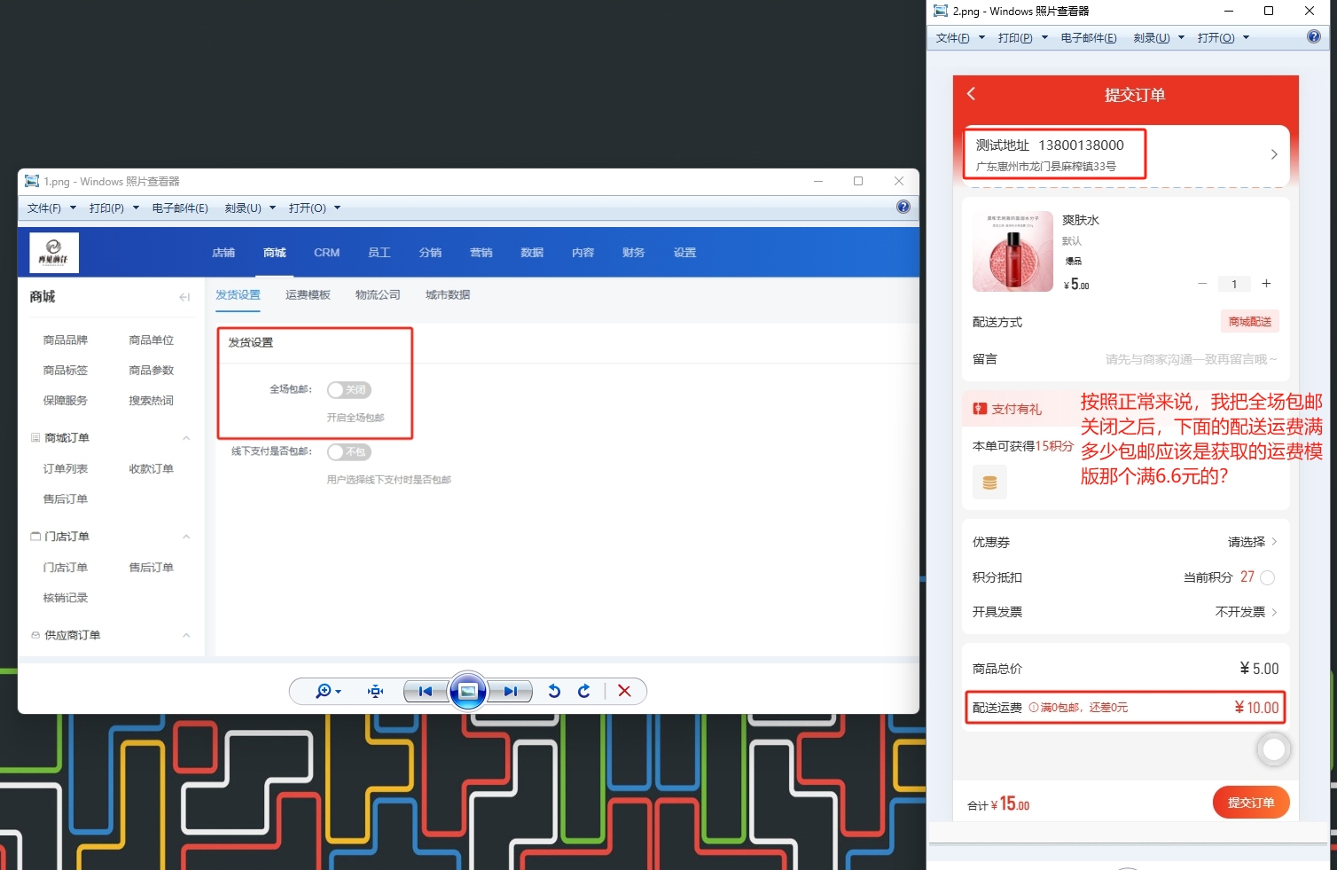Switch to the 运费模板 tab
Screen dimensions: 1337x870
pos(308,295)
